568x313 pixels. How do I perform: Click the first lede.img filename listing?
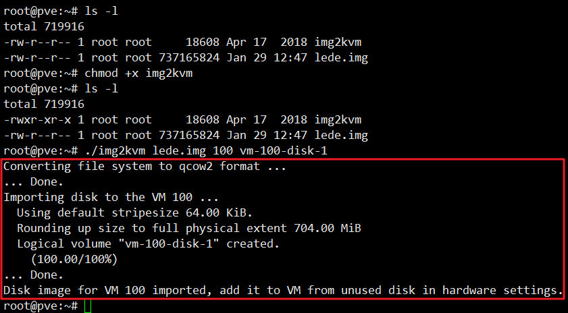tap(341, 57)
